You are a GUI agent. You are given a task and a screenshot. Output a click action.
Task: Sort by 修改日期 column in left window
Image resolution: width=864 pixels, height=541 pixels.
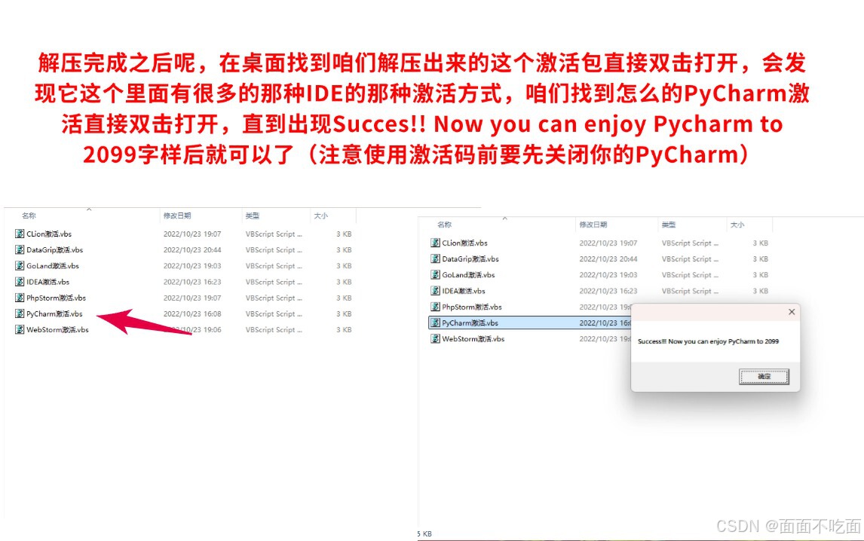point(177,215)
